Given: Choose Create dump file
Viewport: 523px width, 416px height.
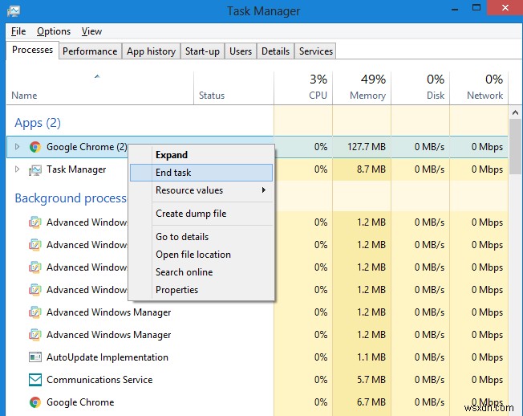Looking at the screenshot, I should click(201, 214).
